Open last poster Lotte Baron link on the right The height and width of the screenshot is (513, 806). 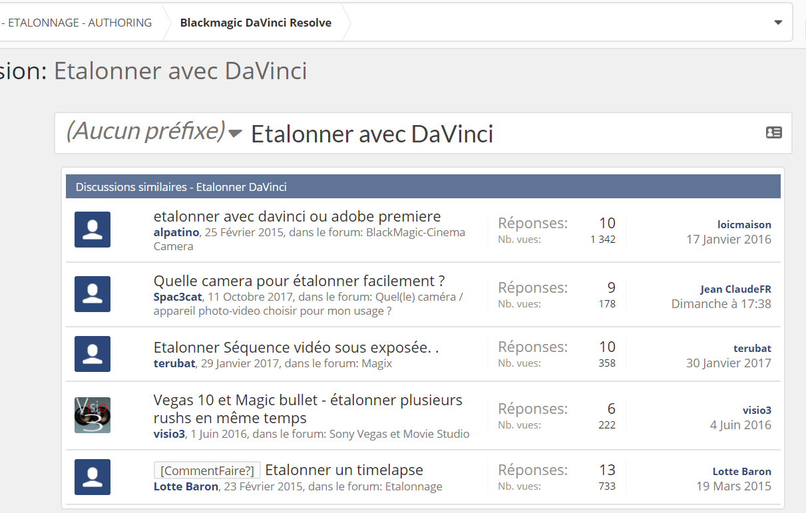click(742, 471)
